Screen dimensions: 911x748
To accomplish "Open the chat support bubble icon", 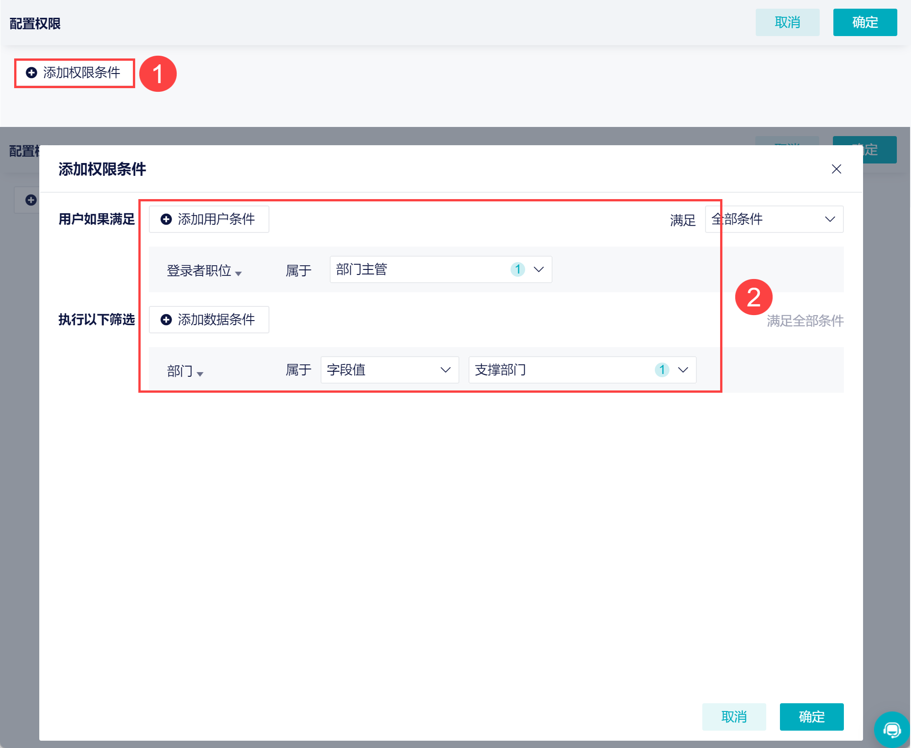I will [891, 729].
